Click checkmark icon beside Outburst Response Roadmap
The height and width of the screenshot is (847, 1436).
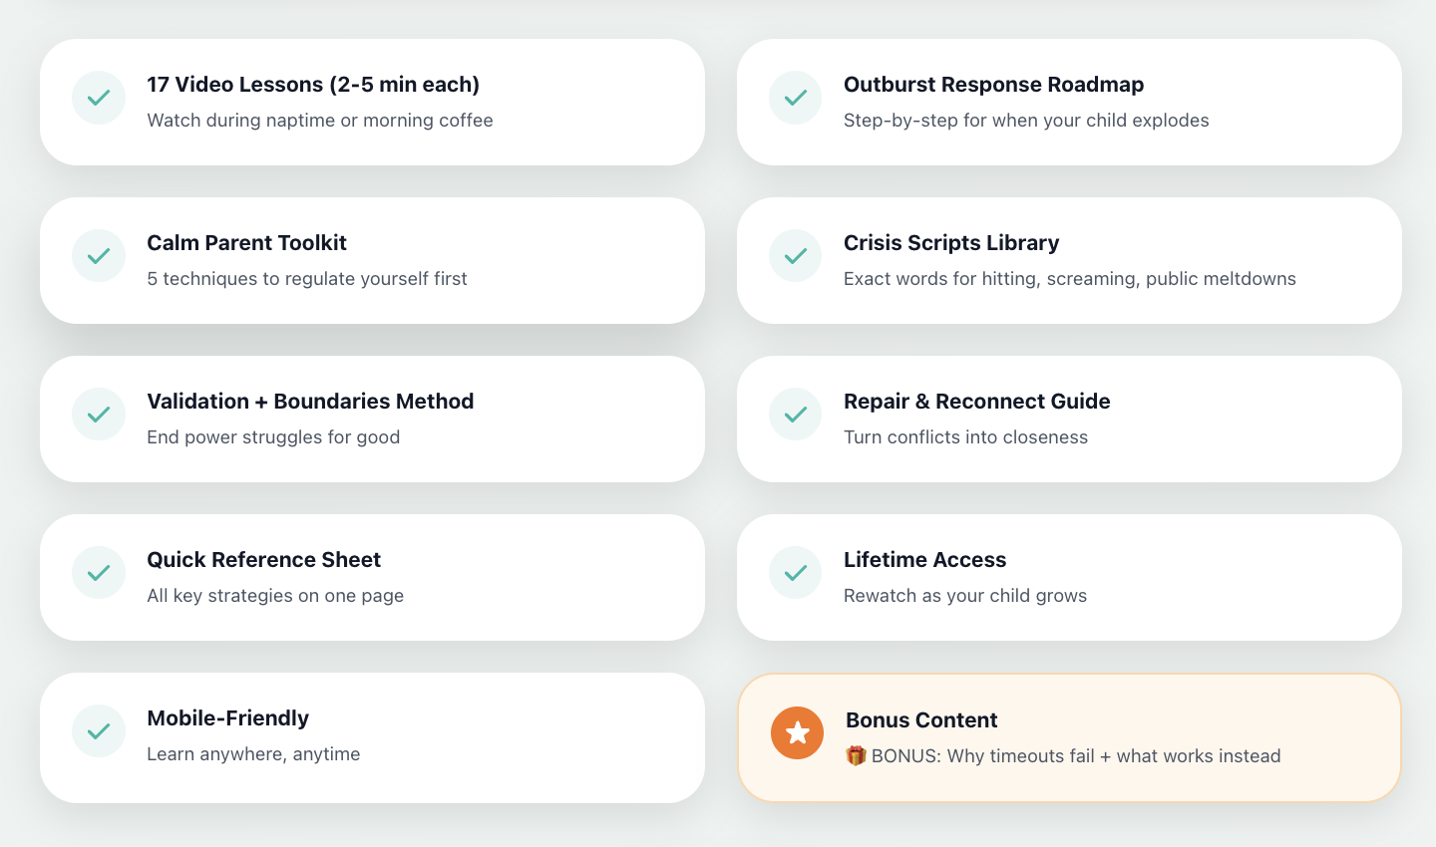point(796,98)
